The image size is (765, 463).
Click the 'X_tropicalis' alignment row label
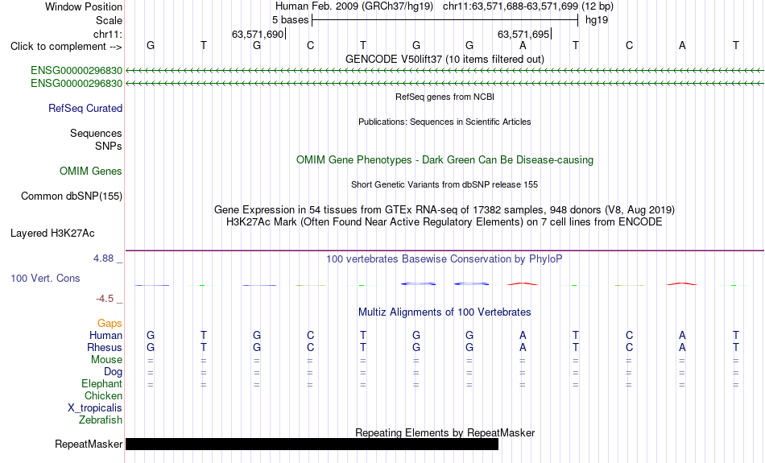click(95, 408)
